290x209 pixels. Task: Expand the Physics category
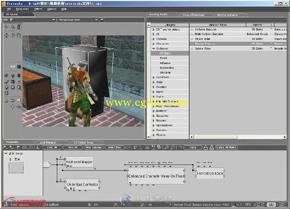click(153, 135)
